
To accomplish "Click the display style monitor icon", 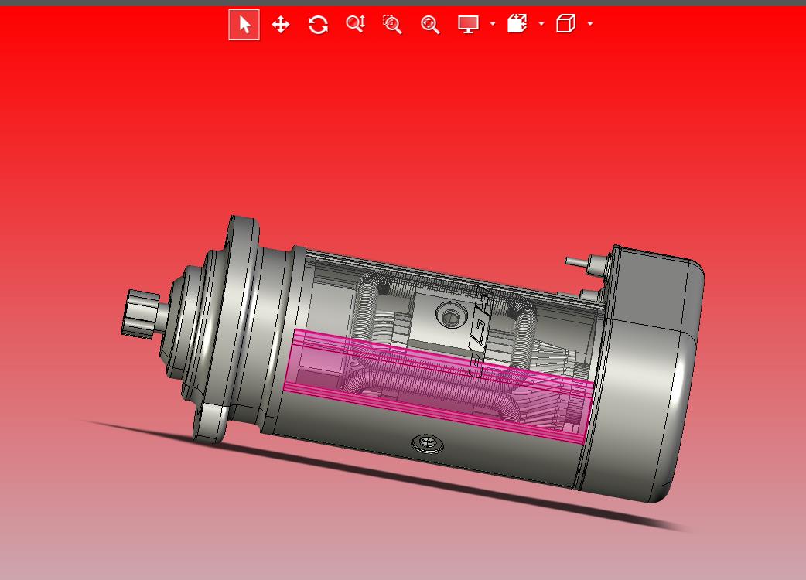I will [x=468, y=24].
